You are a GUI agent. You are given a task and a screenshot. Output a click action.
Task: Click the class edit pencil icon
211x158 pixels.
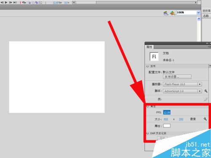(206, 99)
